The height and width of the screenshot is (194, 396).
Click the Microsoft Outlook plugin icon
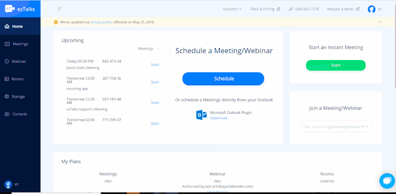[x=202, y=115]
